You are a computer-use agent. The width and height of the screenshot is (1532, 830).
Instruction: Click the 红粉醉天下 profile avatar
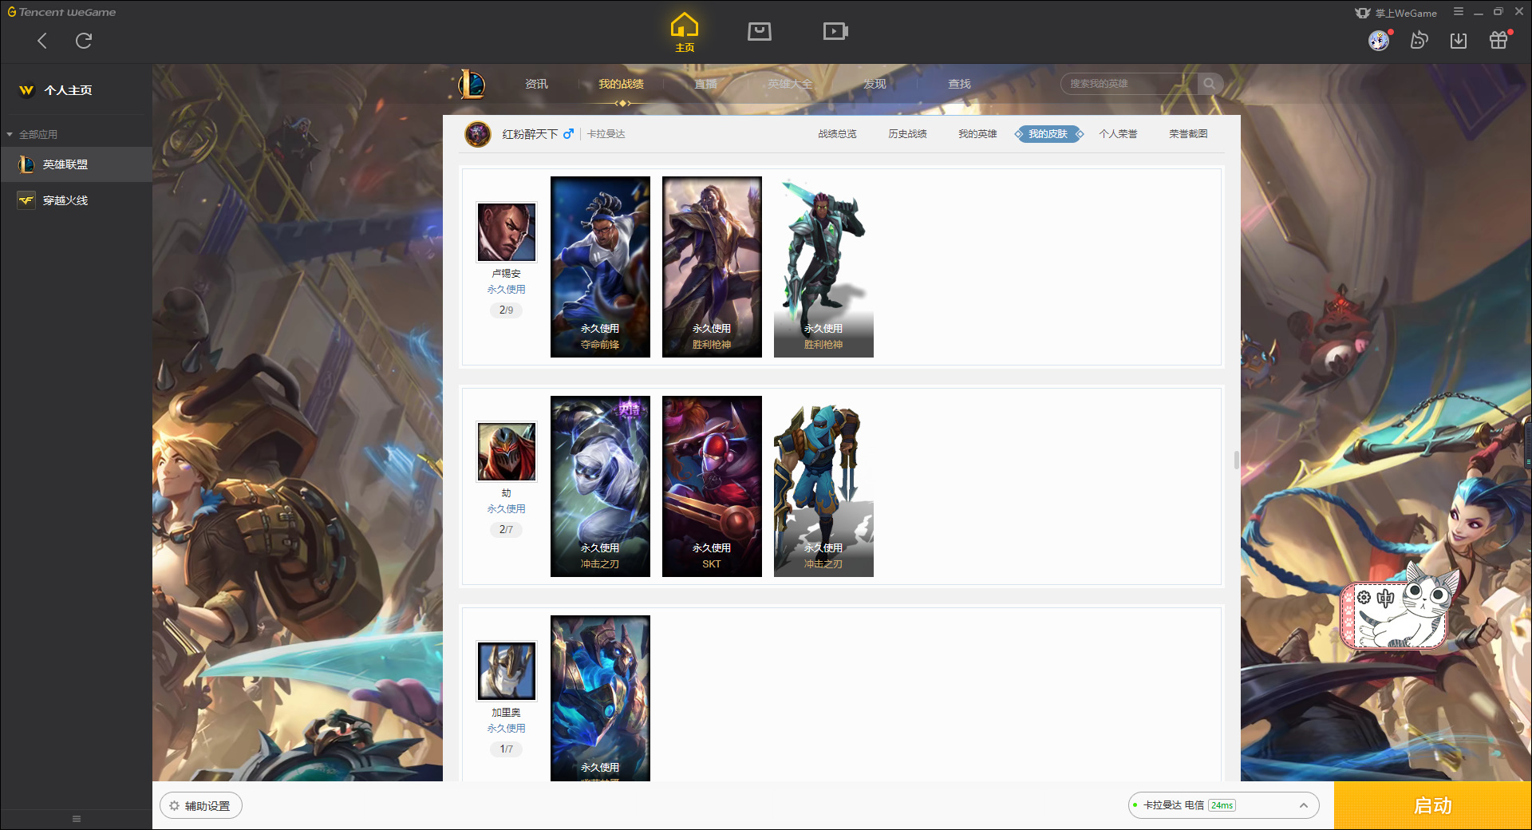478,134
